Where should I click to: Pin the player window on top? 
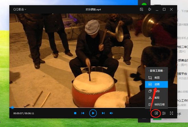150,9
